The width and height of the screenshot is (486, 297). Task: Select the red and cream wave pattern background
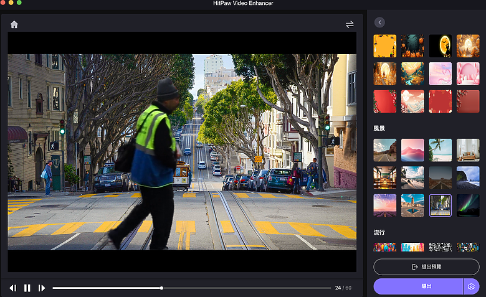click(x=412, y=101)
